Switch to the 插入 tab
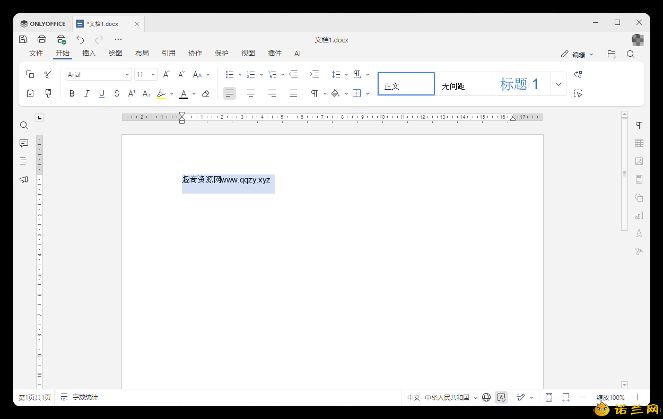Image resolution: width=663 pixels, height=419 pixels. (89, 53)
